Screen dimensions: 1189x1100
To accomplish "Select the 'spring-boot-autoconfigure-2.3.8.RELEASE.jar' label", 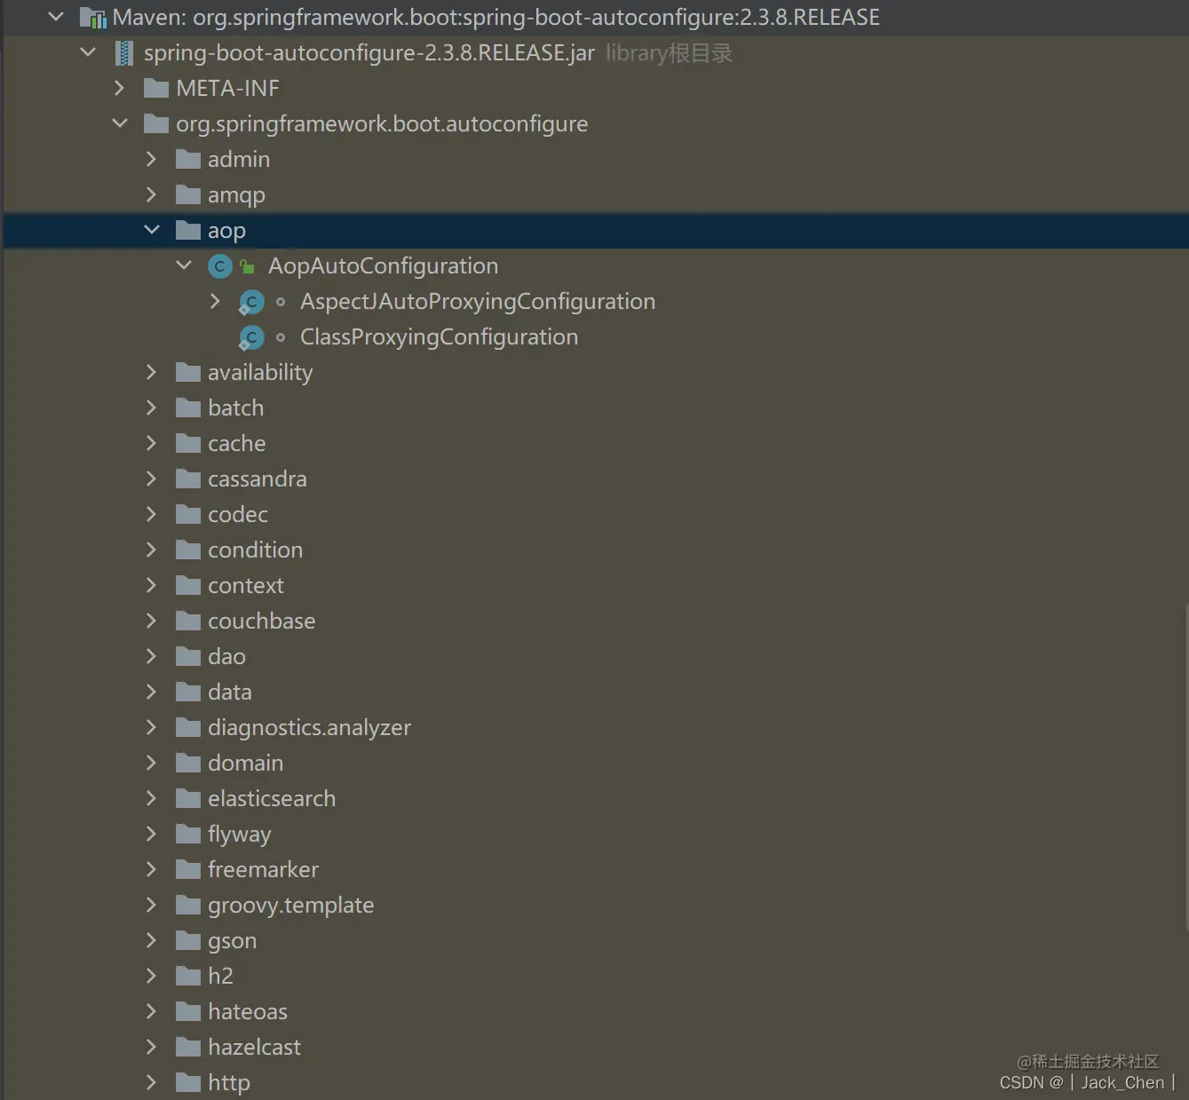I will click(369, 53).
